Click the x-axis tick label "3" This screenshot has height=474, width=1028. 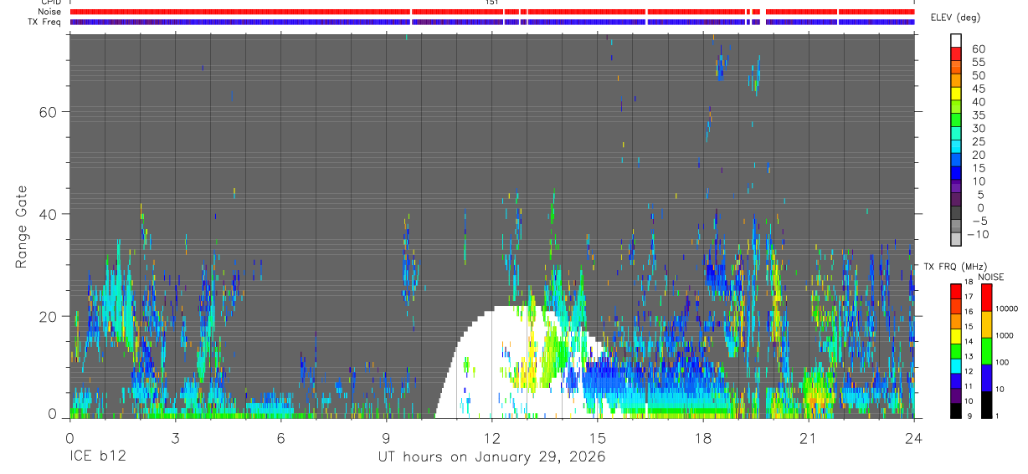pos(175,437)
